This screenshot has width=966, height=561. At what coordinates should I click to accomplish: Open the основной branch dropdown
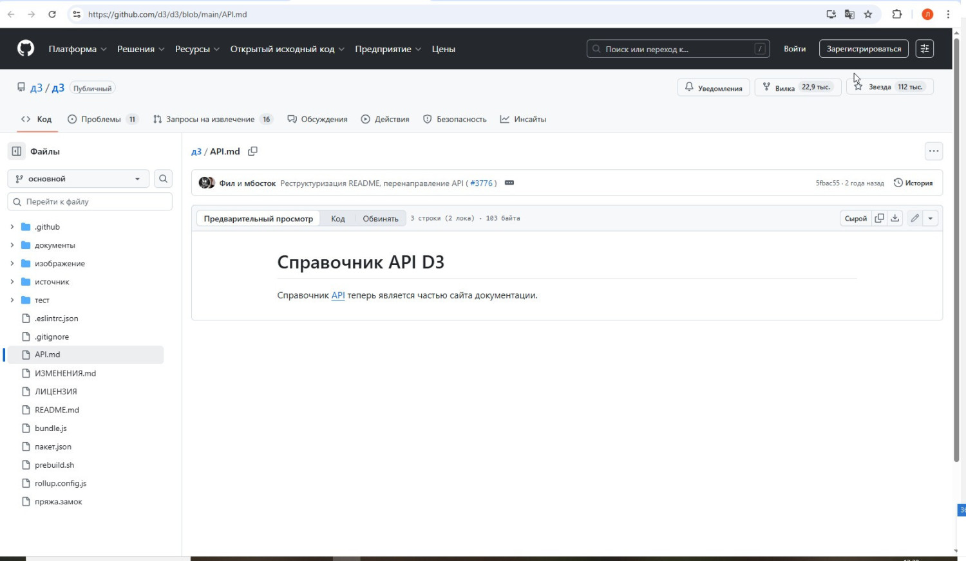point(78,179)
